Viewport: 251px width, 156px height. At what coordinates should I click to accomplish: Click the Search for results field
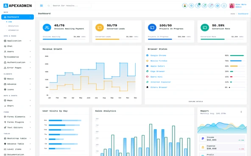pyautogui.click(x=71, y=6)
